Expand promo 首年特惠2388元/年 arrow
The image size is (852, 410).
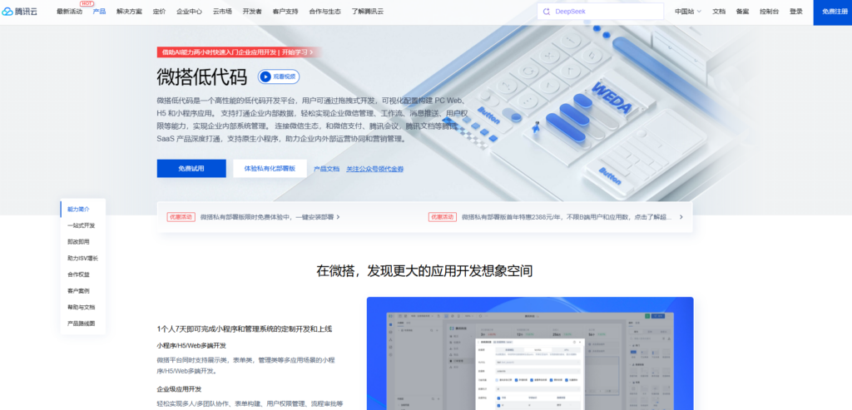pyautogui.click(x=681, y=217)
